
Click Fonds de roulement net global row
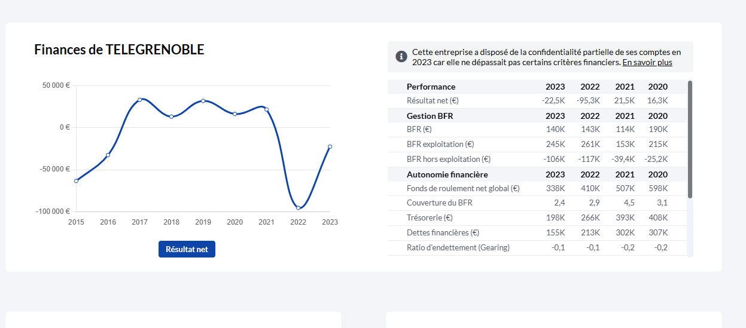537,189
